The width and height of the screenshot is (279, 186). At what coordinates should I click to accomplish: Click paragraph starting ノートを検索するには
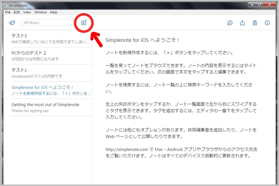point(179,88)
